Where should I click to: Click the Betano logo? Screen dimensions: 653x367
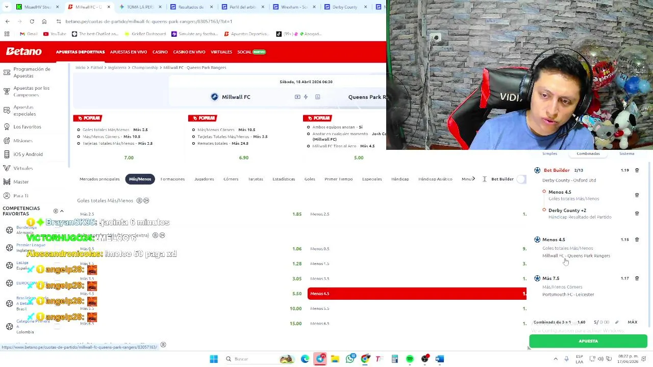24,51
